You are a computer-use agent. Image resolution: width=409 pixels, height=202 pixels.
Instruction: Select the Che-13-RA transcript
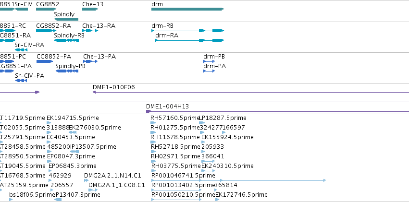coord(90,31)
